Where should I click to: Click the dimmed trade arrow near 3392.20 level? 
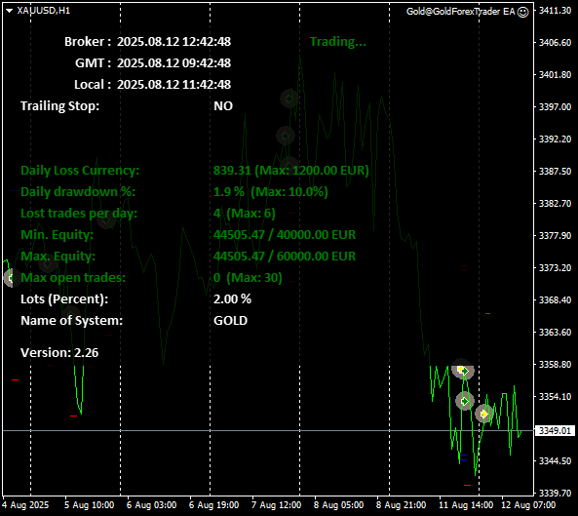click(285, 136)
